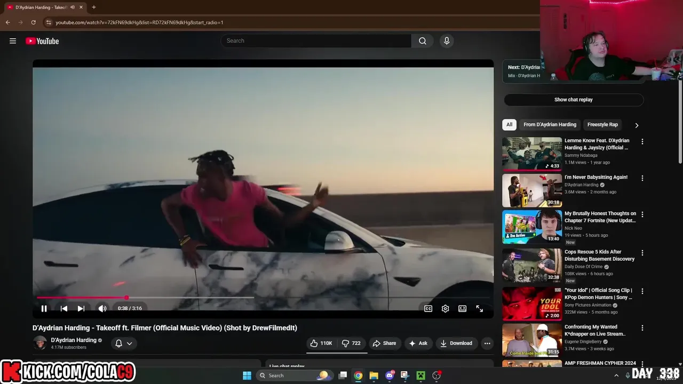
Task: Open options for Cops Rescue 5 Kids
Action: (x=642, y=253)
